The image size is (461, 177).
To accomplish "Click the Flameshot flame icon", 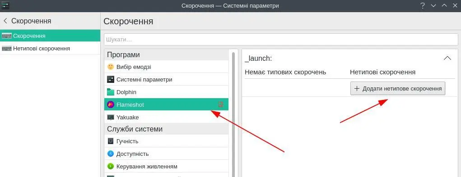I will [x=111, y=104].
